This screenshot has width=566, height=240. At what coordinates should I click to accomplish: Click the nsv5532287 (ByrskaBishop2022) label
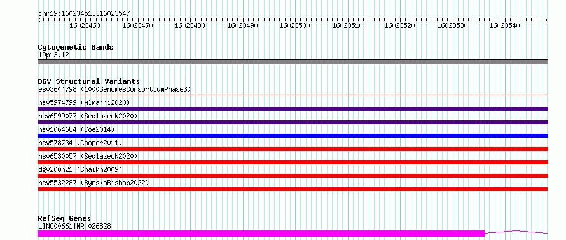tap(93, 183)
